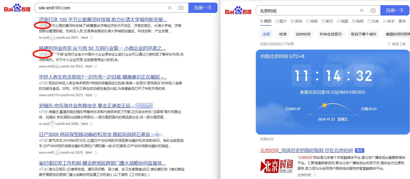This screenshot has width=410, height=179.
Task: Select the 网页 tab
Action: 266,21
